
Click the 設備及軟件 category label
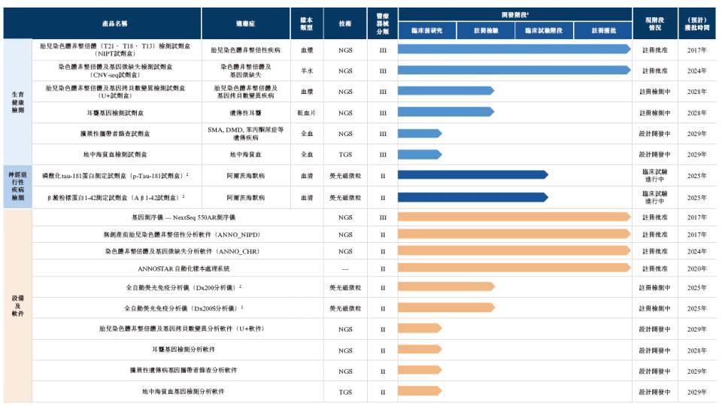[x=17, y=304]
